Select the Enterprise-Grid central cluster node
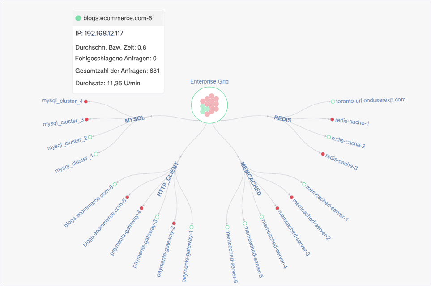Screen dimensions: 431x286 click(209, 104)
